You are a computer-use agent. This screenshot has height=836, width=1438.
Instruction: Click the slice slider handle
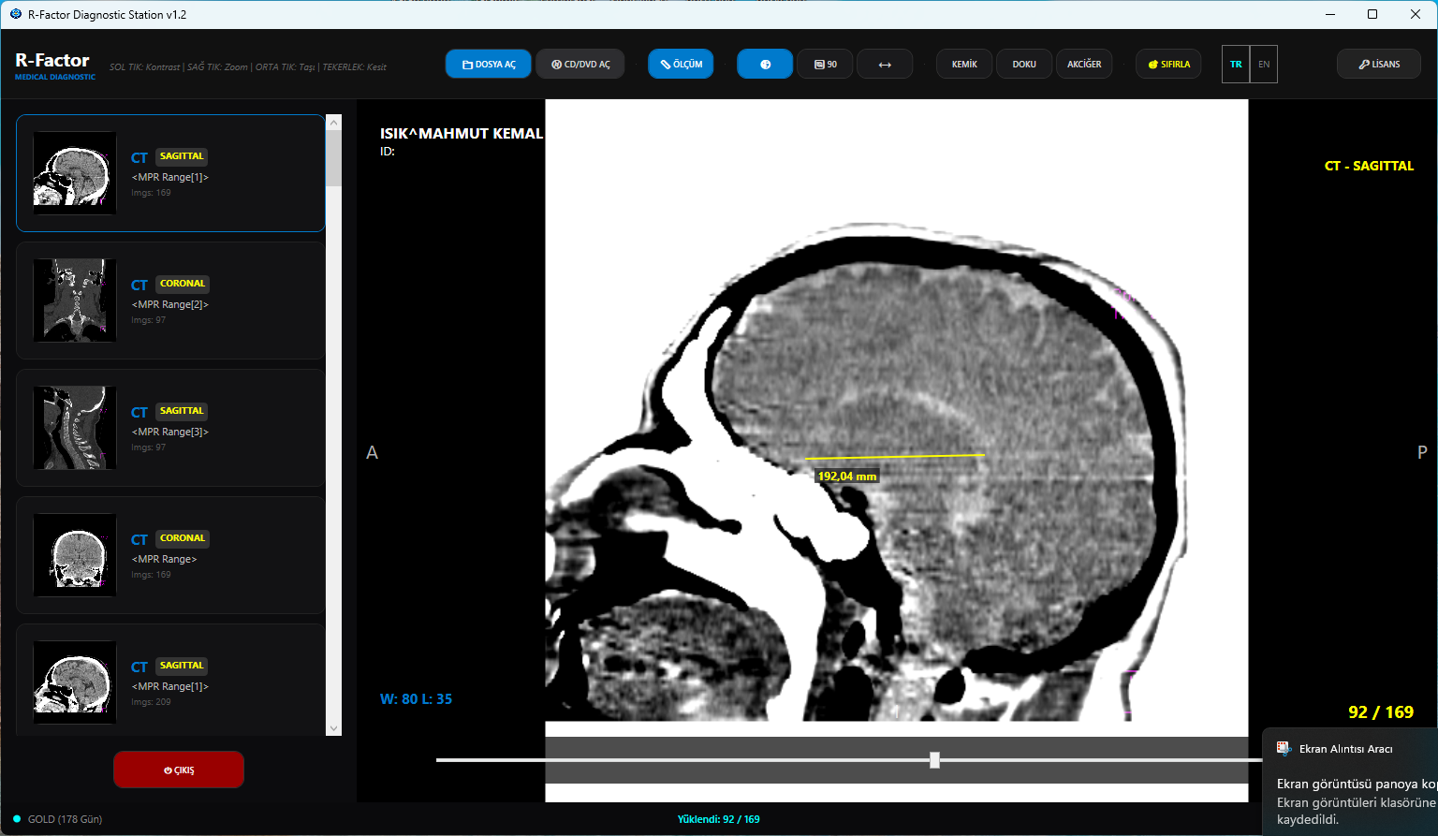(934, 760)
